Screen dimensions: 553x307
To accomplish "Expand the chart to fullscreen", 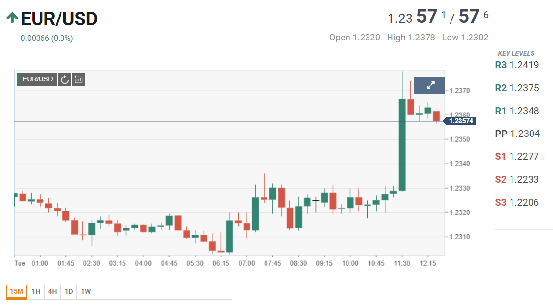I will [430, 85].
